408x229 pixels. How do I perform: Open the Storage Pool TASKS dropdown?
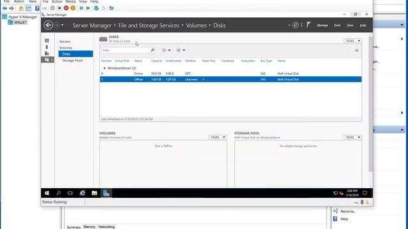(x=353, y=137)
